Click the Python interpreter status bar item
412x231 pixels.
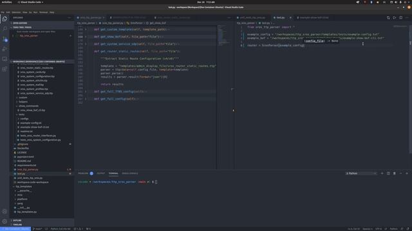[61, 229]
